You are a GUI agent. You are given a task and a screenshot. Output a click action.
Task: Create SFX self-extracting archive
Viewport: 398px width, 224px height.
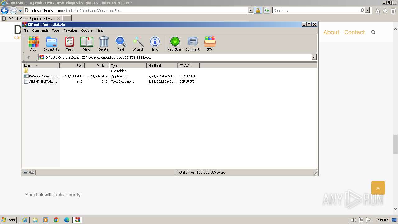pyautogui.click(x=210, y=44)
